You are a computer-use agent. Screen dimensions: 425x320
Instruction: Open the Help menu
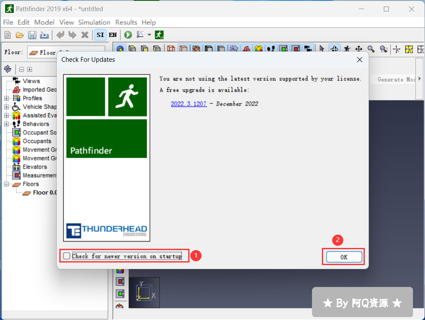[x=149, y=22]
